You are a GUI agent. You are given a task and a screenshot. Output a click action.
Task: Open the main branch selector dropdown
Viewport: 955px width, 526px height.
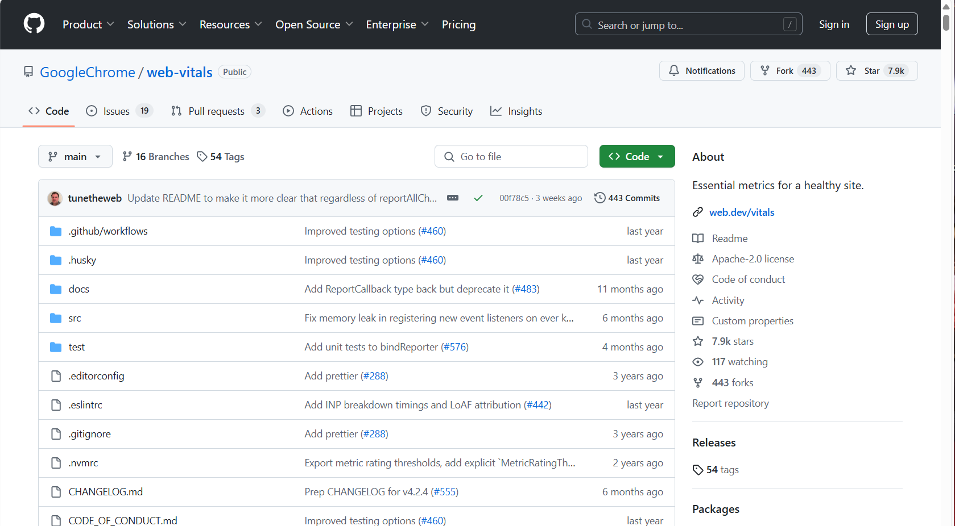pyautogui.click(x=75, y=156)
